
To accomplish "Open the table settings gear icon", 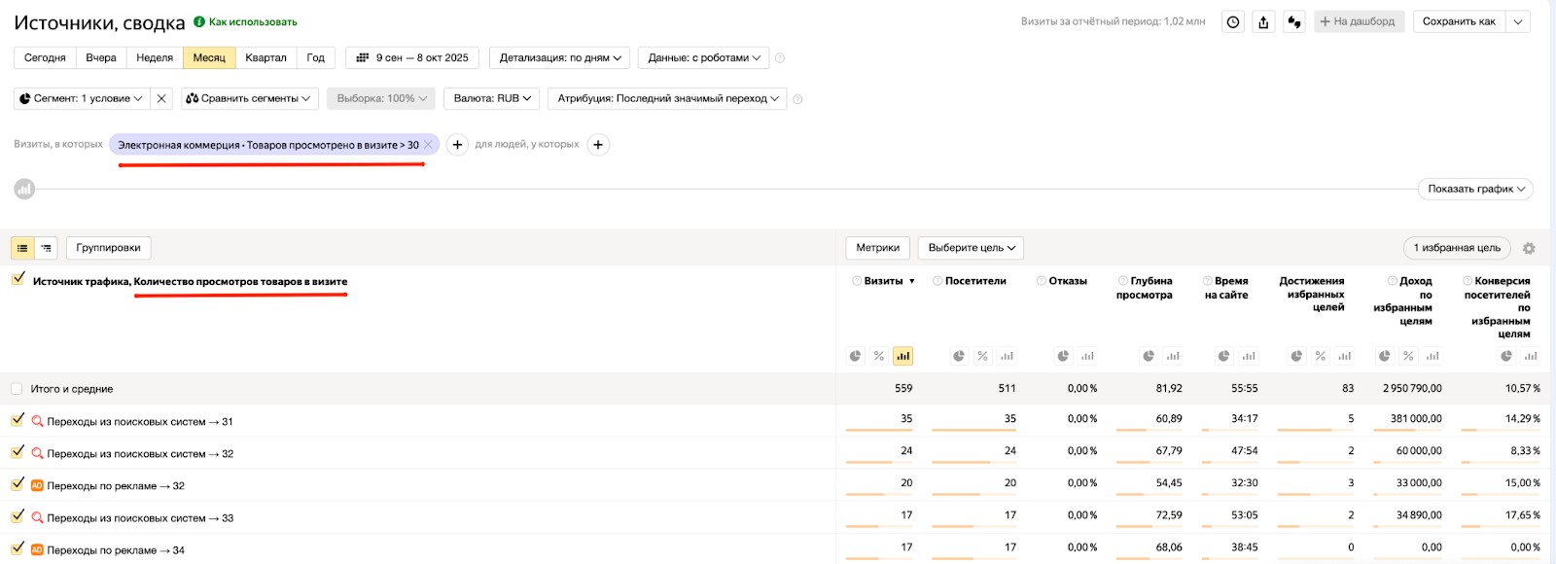I will coord(1529,248).
